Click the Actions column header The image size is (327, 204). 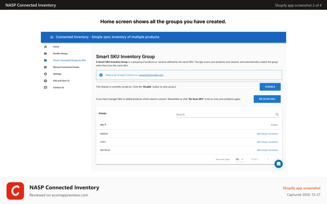(x=274, y=125)
